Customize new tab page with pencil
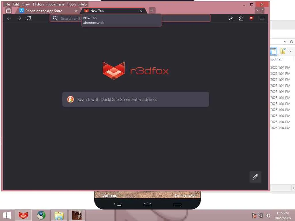The height and width of the screenshot is (221, 295). click(x=255, y=177)
